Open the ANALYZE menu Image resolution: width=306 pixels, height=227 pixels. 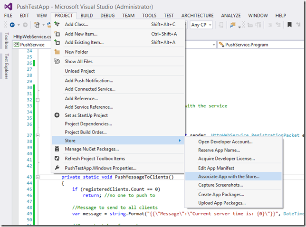pos(231,16)
